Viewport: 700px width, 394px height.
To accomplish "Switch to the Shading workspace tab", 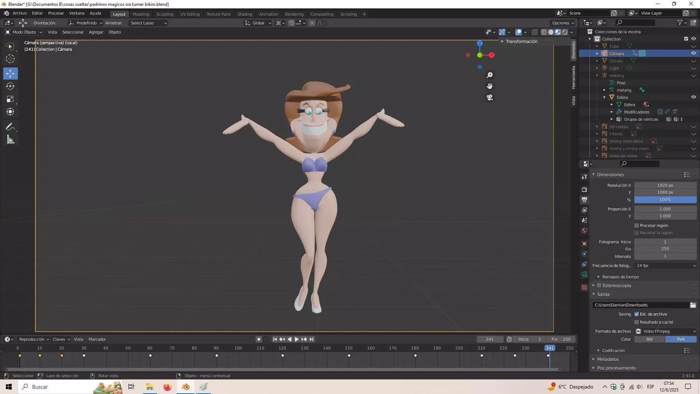I will point(245,14).
